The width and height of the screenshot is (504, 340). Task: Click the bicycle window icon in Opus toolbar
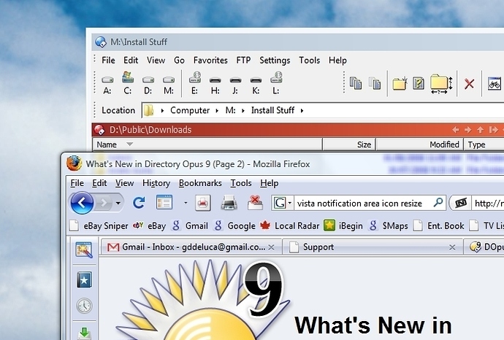tap(495, 84)
